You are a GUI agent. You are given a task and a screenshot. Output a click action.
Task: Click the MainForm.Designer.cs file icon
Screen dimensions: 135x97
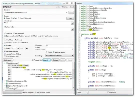[6, 81]
